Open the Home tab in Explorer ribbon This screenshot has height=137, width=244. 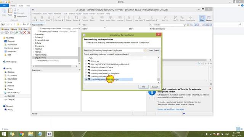[x=13, y=6]
